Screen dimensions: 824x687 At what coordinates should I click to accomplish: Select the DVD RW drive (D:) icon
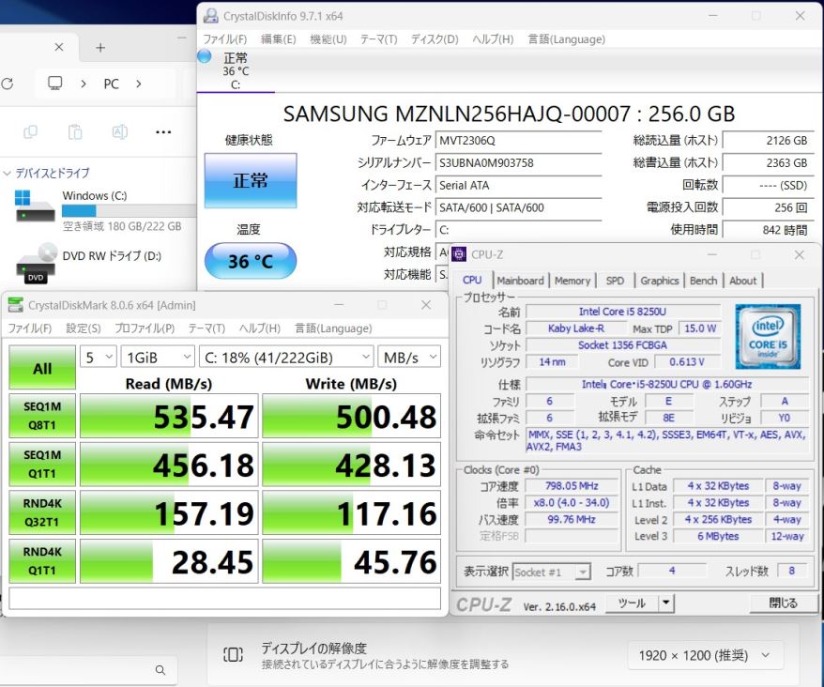click(x=37, y=264)
